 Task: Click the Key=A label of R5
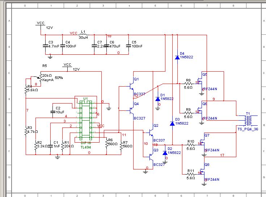(x=48, y=80)
